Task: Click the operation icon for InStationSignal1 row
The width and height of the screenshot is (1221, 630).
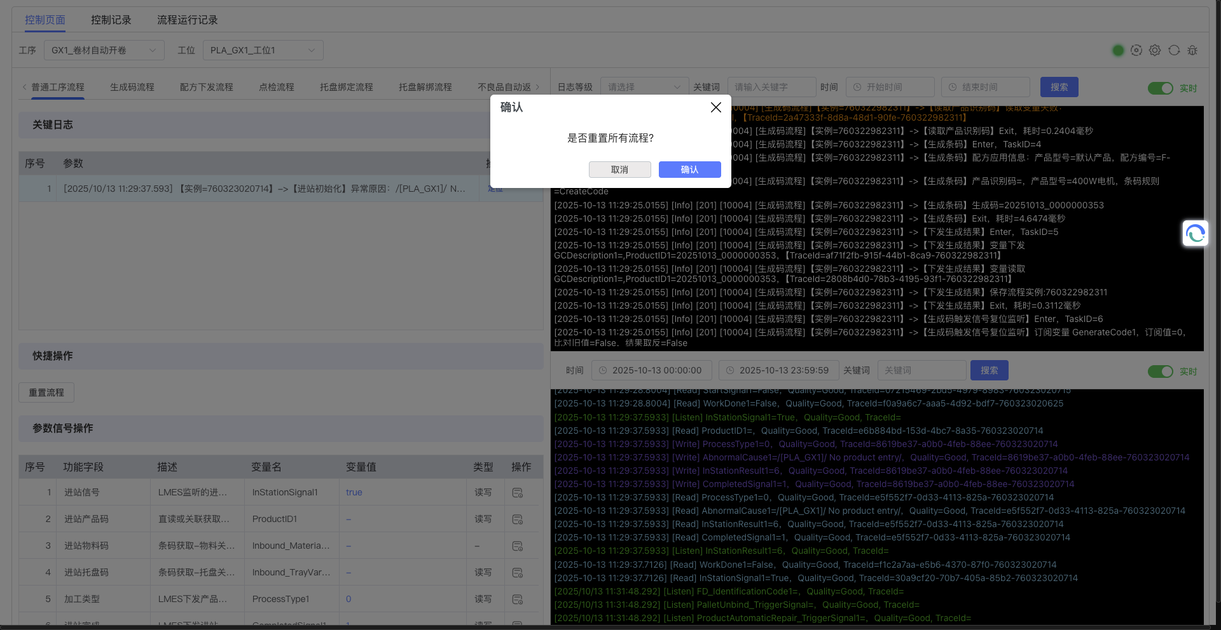Action: (x=518, y=493)
